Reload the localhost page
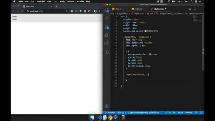The image size is (215, 121). pyautogui.click(x=23, y=11)
